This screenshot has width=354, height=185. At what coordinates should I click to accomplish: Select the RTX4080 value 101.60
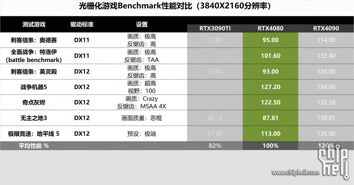point(271,56)
